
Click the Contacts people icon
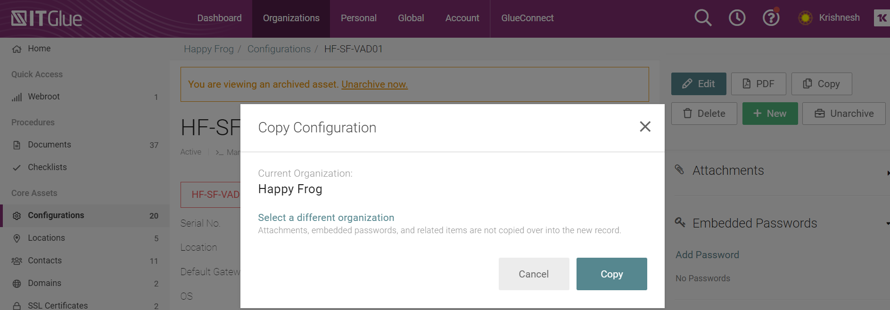coord(17,261)
